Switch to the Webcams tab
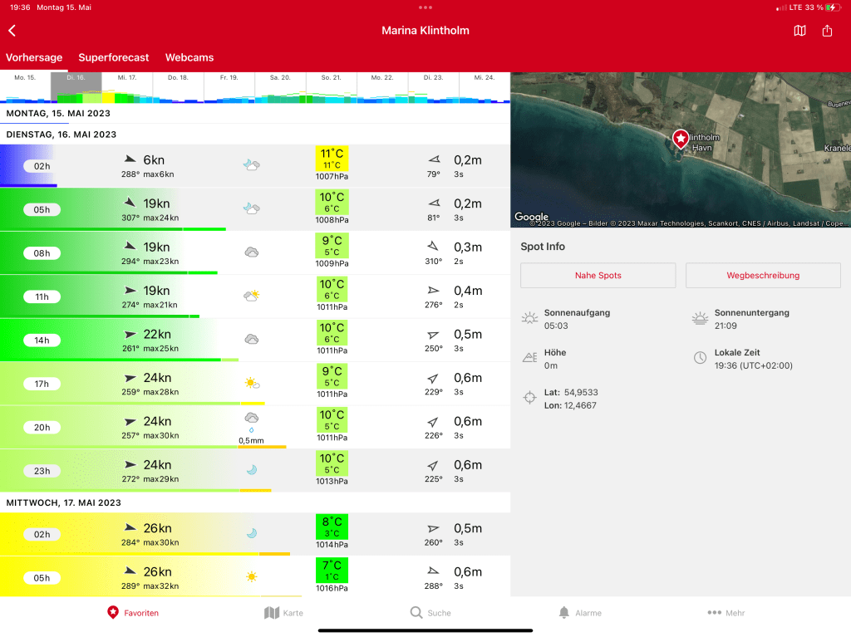 (189, 58)
